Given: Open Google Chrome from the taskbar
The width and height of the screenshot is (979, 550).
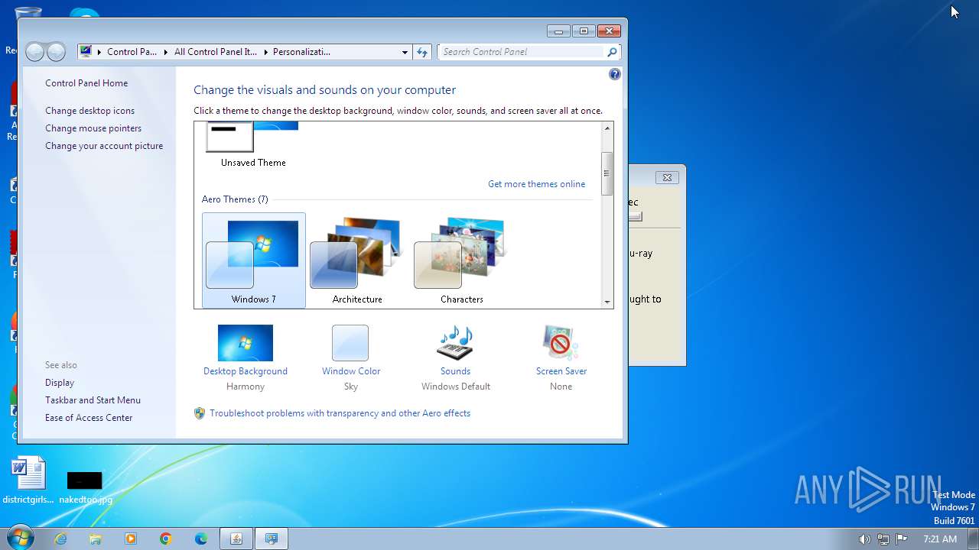Looking at the screenshot, I should pos(166,539).
